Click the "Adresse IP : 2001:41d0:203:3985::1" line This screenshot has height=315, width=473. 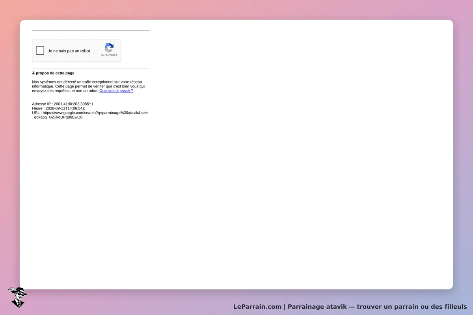click(x=63, y=104)
